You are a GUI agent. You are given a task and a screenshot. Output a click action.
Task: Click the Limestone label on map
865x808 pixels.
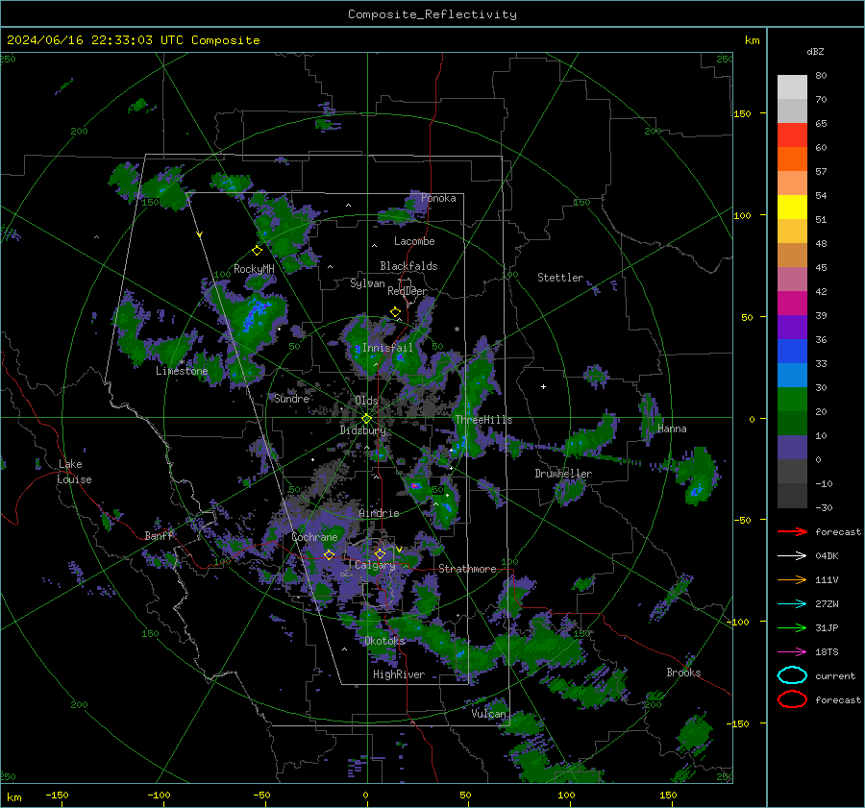pyautogui.click(x=182, y=371)
